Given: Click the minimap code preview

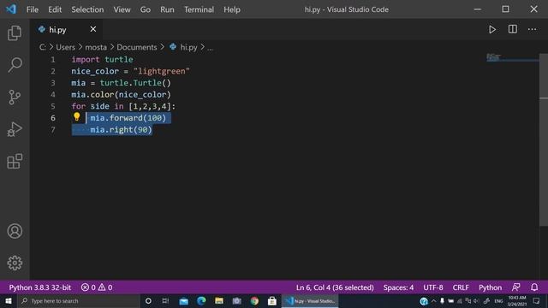Looking at the screenshot, I should pos(493,57).
